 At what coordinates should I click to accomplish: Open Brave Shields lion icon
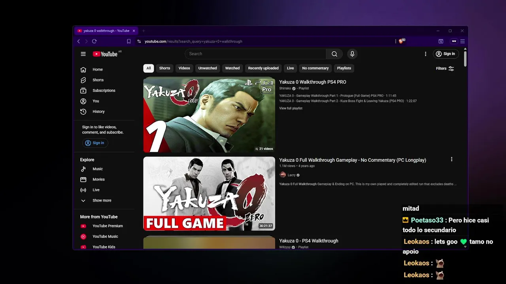pos(402,41)
